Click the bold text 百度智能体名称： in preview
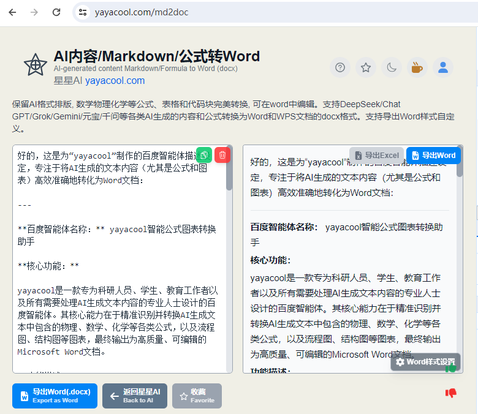The height and width of the screenshot is (414, 478). point(284,227)
